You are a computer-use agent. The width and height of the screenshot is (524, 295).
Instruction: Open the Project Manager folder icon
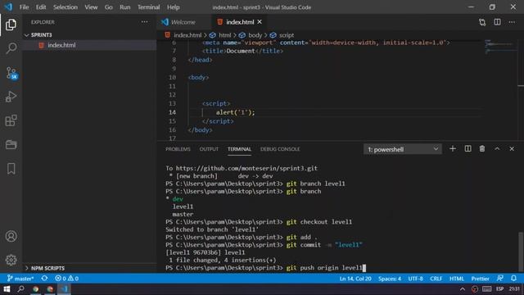(x=11, y=144)
